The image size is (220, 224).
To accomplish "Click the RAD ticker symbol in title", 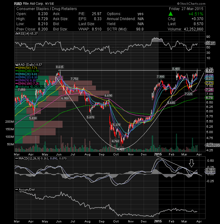I will point(18,3).
